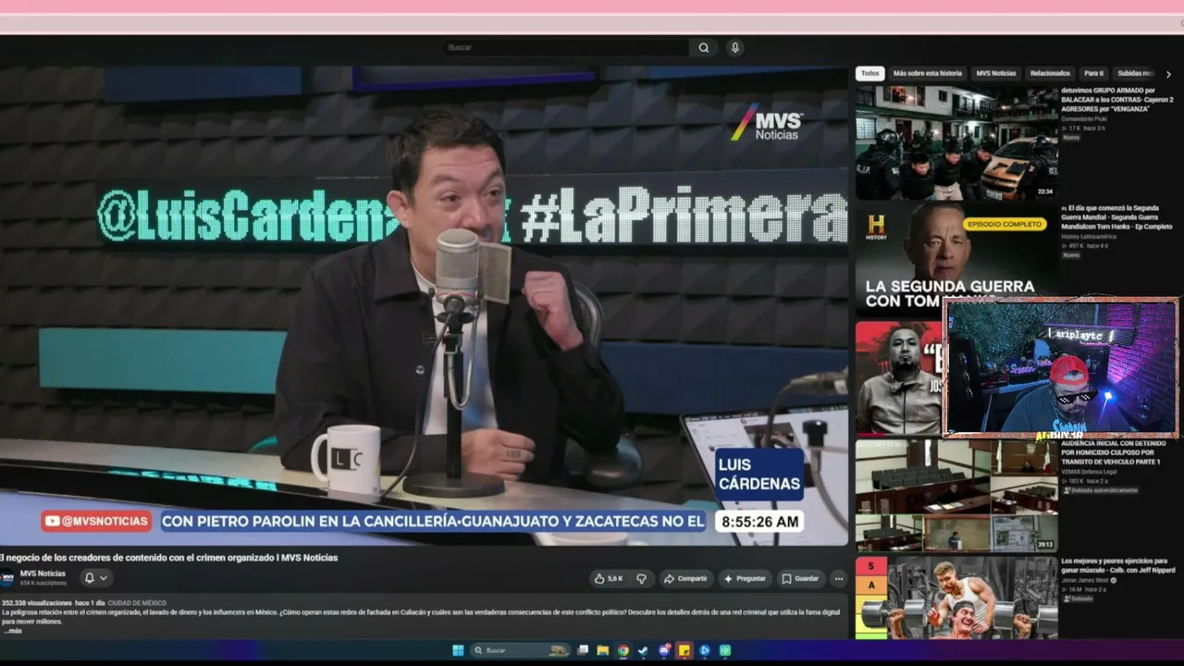This screenshot has height=666, width=1184.
Task: Dislike the video with thumbs down
Action: [641, 579]
